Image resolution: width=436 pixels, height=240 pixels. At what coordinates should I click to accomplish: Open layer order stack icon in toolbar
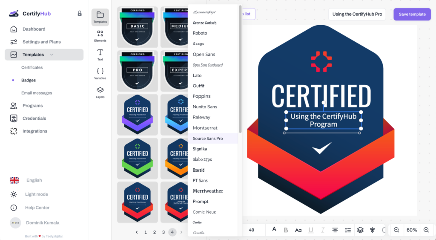360,230
